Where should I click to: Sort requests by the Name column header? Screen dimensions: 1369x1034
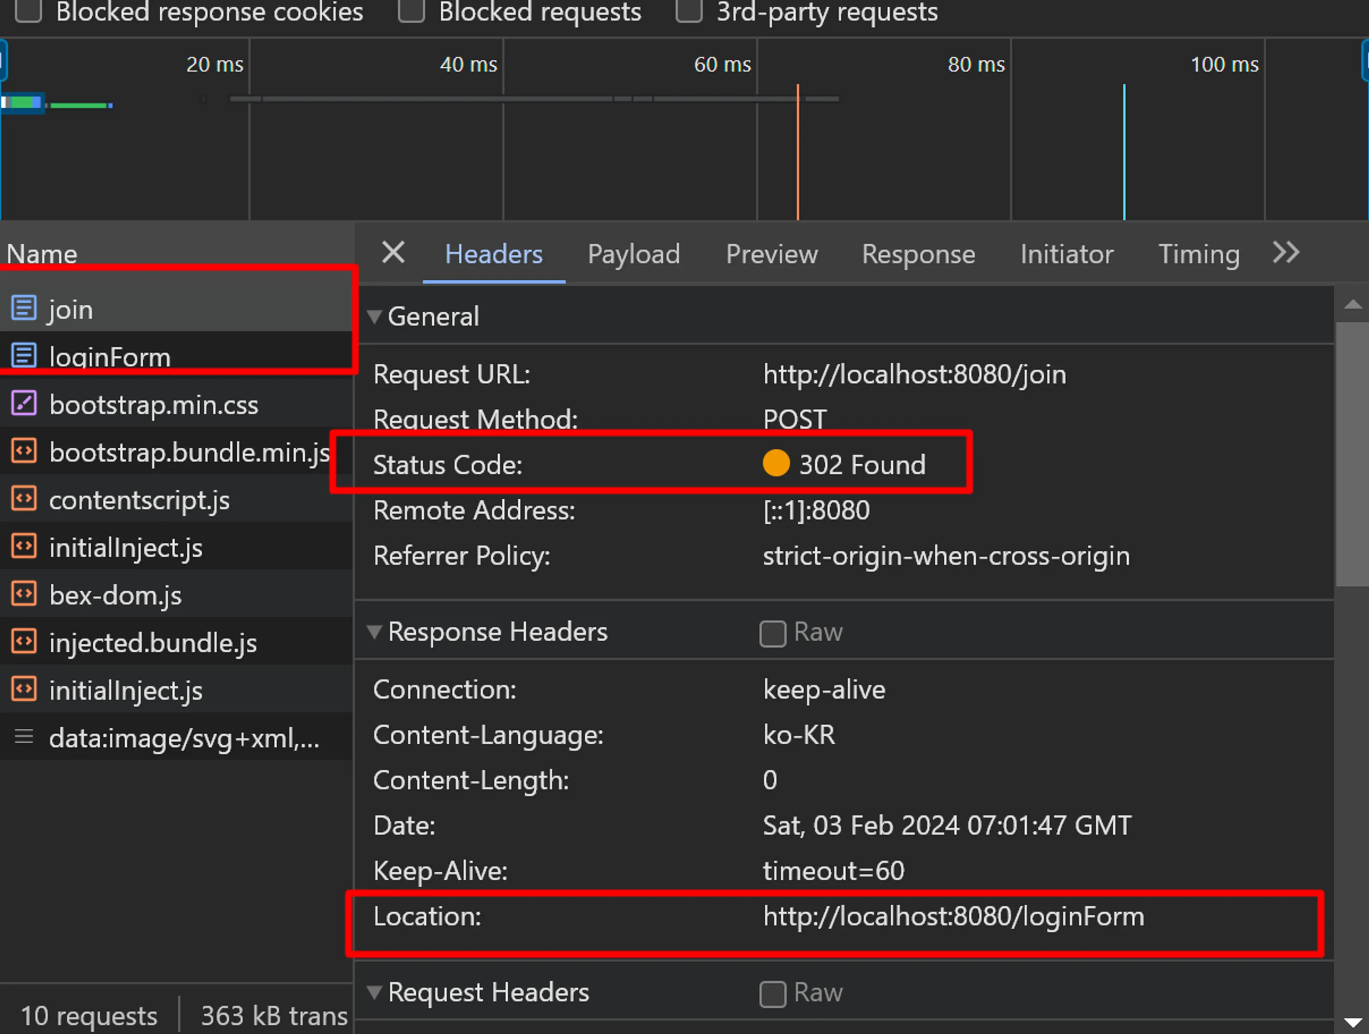point(42,254)
